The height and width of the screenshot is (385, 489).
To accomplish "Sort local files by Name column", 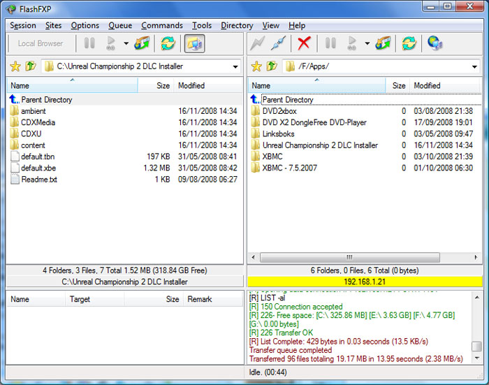I will pyautogui.click(x=73, y=85).
